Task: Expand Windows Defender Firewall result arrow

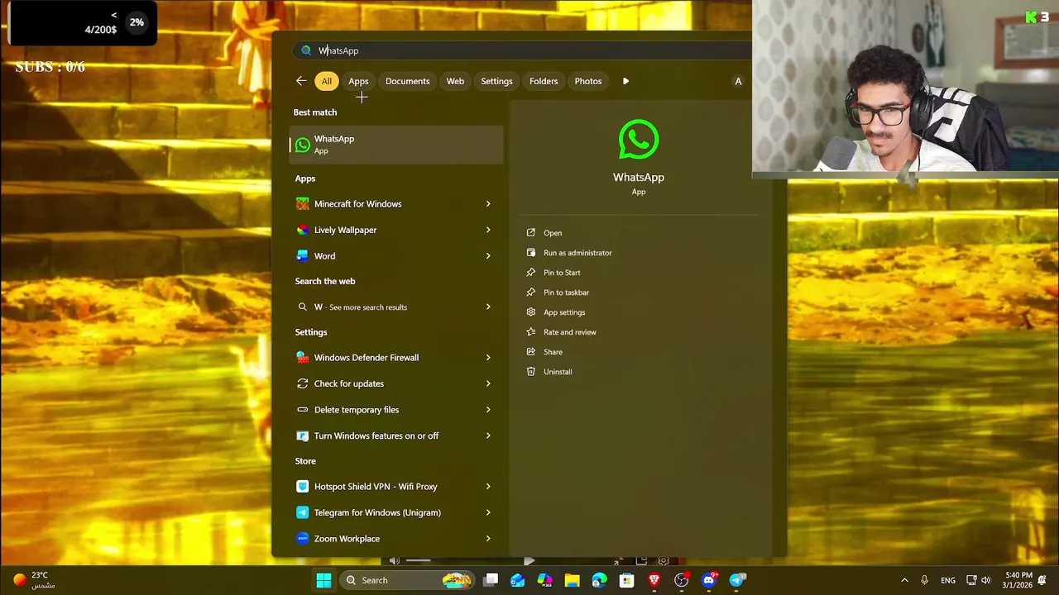Action: pos(488,358)
